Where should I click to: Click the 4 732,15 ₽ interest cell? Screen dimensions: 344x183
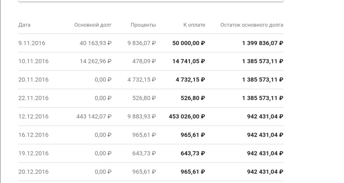point(142,80)
